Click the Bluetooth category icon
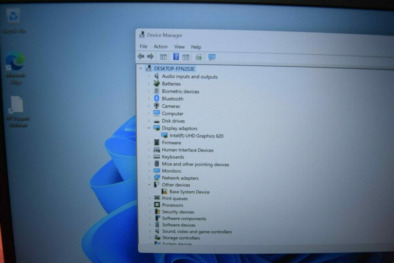Image resolution: width=394 pixels, height=263 pixels. (156, 98)
